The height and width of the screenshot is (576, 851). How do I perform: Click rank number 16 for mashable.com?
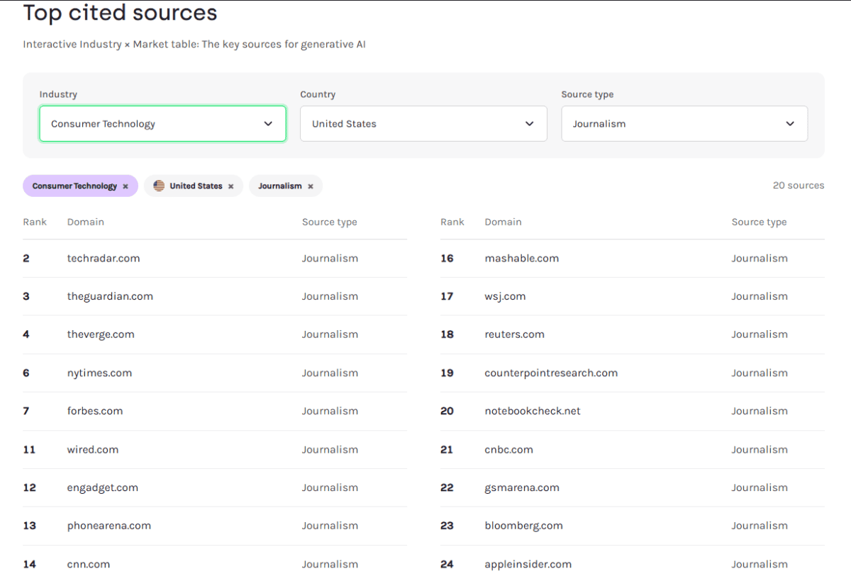(x=447, y=259)
